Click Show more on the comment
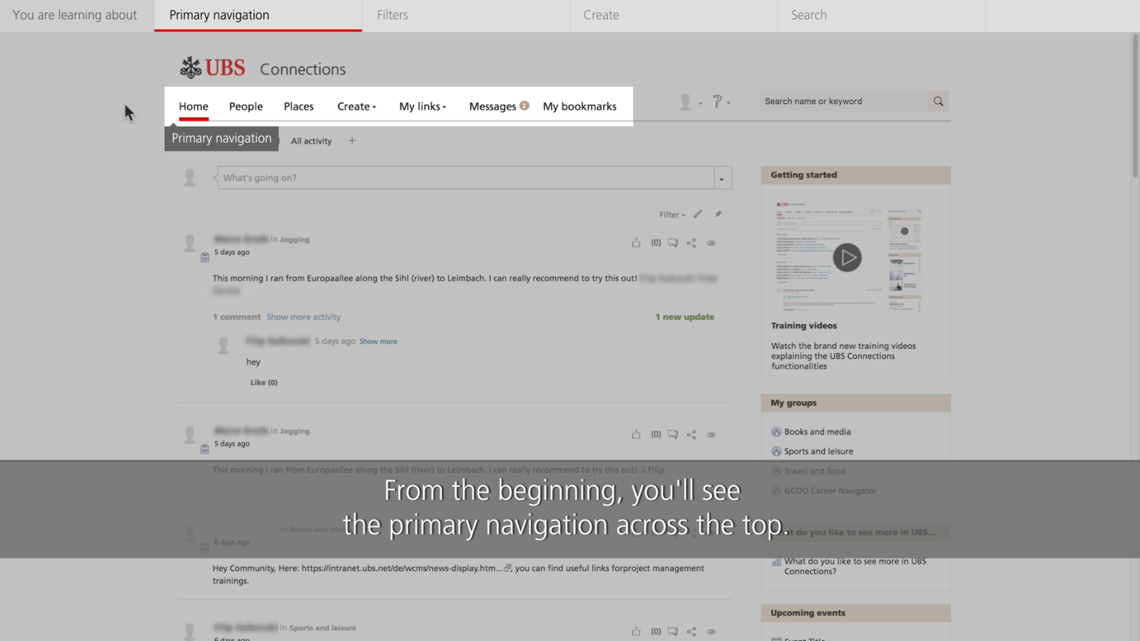The height and width of the screenshot is (641, 1140). [378, 341]
